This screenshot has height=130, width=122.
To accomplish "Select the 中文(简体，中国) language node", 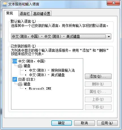I will pos(32,61).
